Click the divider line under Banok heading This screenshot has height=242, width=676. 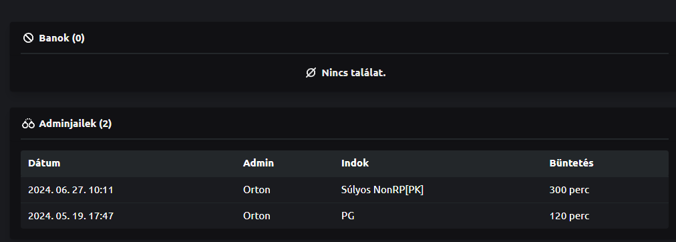click(x=345, y=53)
